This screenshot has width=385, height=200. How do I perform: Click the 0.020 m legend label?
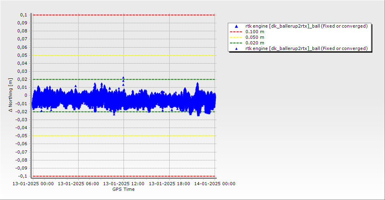pos(255,43)
